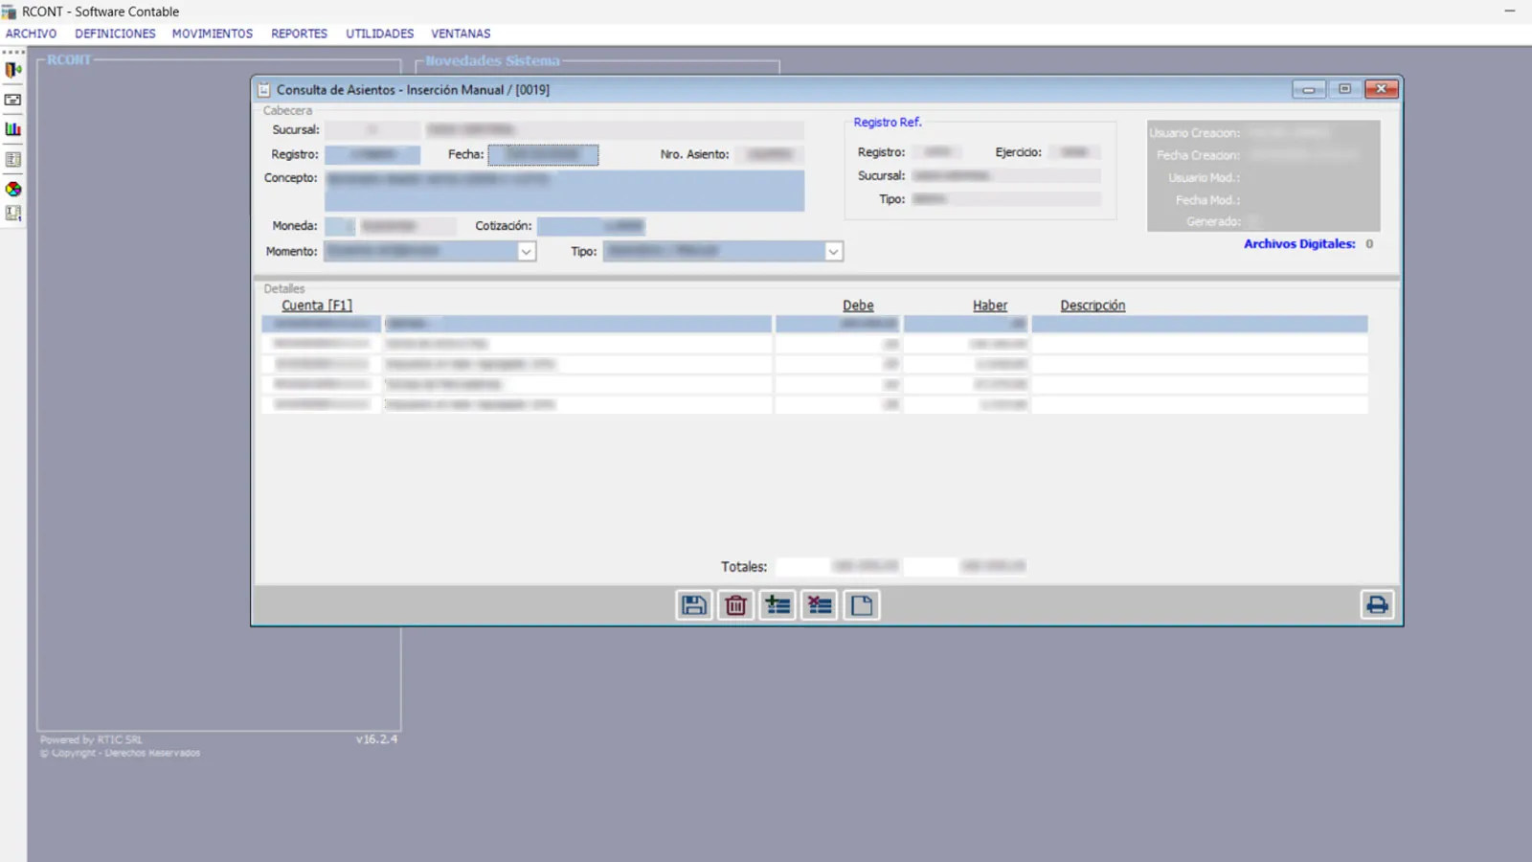Open the DEFINICIONES menu
This screenshot has height=862, width=1532.
(x=115, y=34)
